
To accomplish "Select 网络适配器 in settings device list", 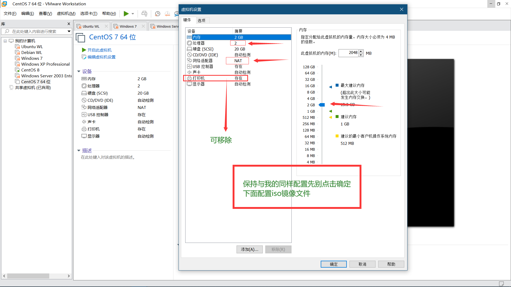I will pos(238,61).
